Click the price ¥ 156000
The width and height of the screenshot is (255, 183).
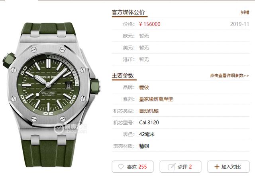(150, 24)
